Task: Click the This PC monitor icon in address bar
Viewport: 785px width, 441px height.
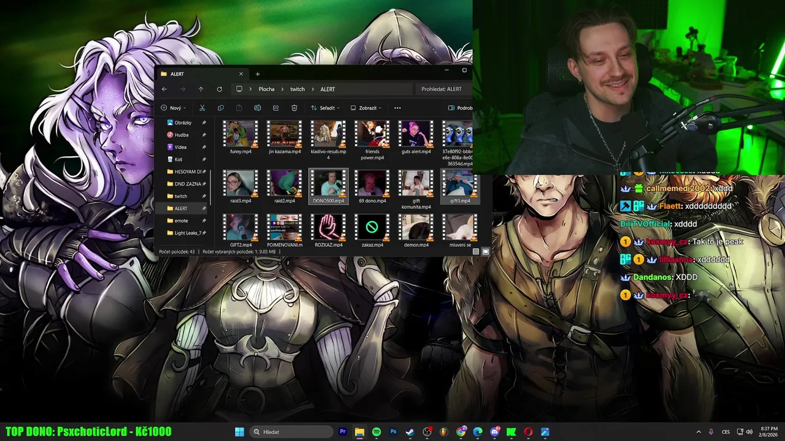Action: click(239, 89)
